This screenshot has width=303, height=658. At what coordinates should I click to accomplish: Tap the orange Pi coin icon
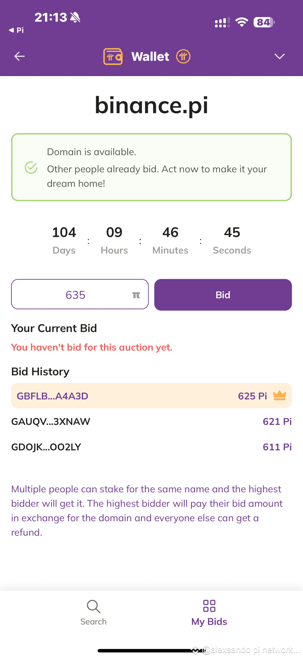tap(183, 57)
